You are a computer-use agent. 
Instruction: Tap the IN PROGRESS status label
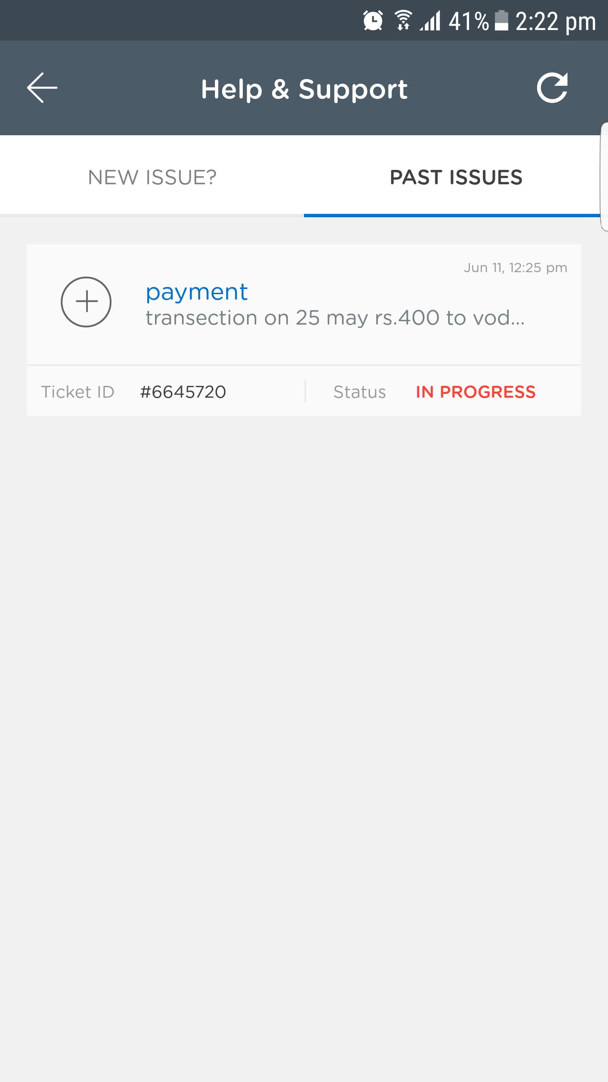click(476, 392)
